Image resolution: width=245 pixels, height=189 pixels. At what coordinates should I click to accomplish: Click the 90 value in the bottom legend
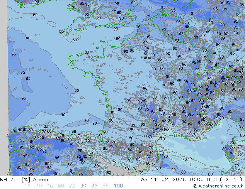click(83, 186)
